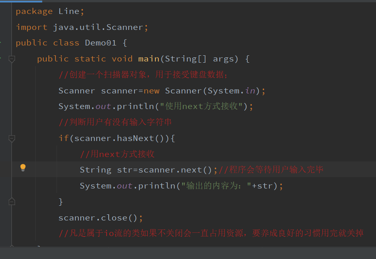Viewport: 376px width, 259px height.
Task: Place cursor on the Demo01 class name
Action: tap(101, 43)
